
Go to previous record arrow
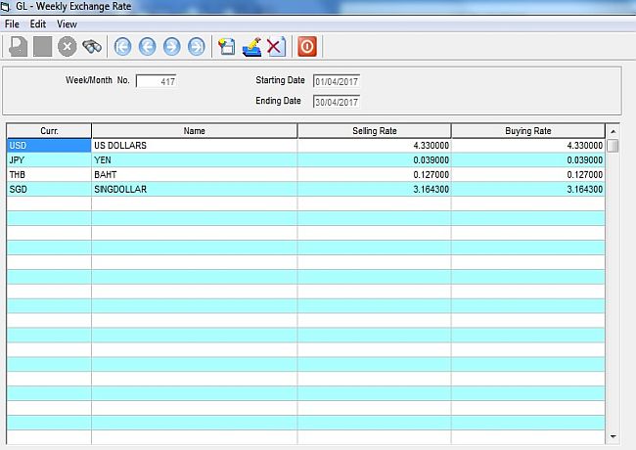pos(147,46)
